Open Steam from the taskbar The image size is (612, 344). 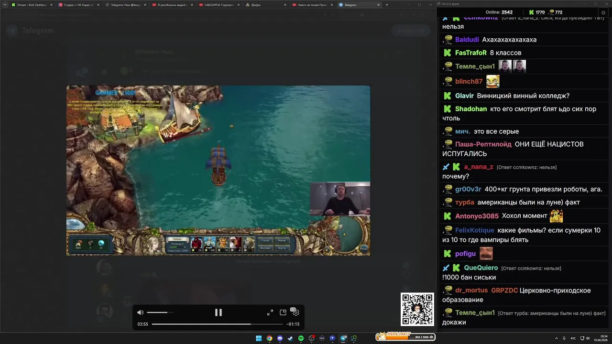point(290,338)
